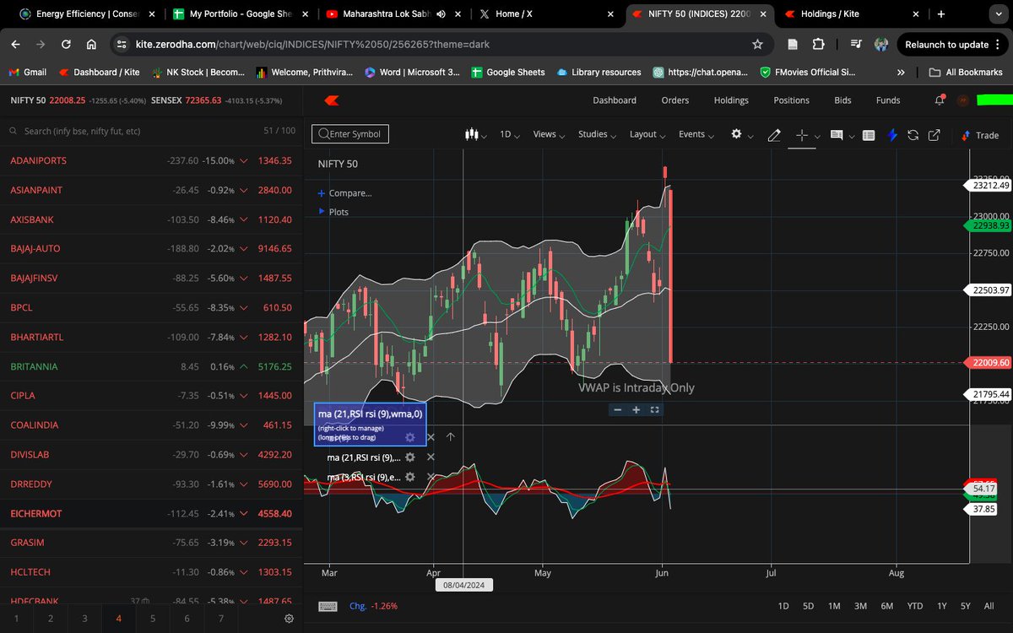Move RSI panel up with arrow
Screen dimensions: 1013x633
coord(450,437)
